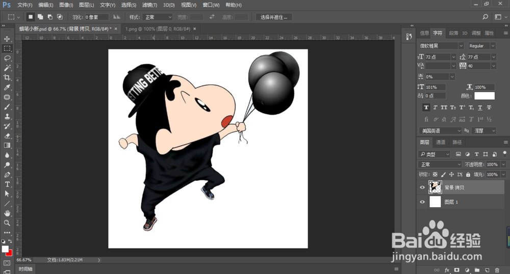The height and width of the screenshot is (274, 510).
Task: Create new fill or adjustment layer
Action: click(x=467, y=270)
